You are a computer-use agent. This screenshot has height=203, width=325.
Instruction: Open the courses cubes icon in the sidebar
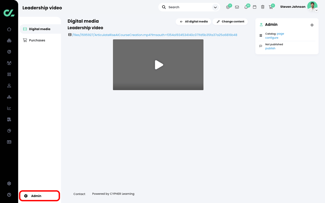pyautogui.click(x=9, y=41)
